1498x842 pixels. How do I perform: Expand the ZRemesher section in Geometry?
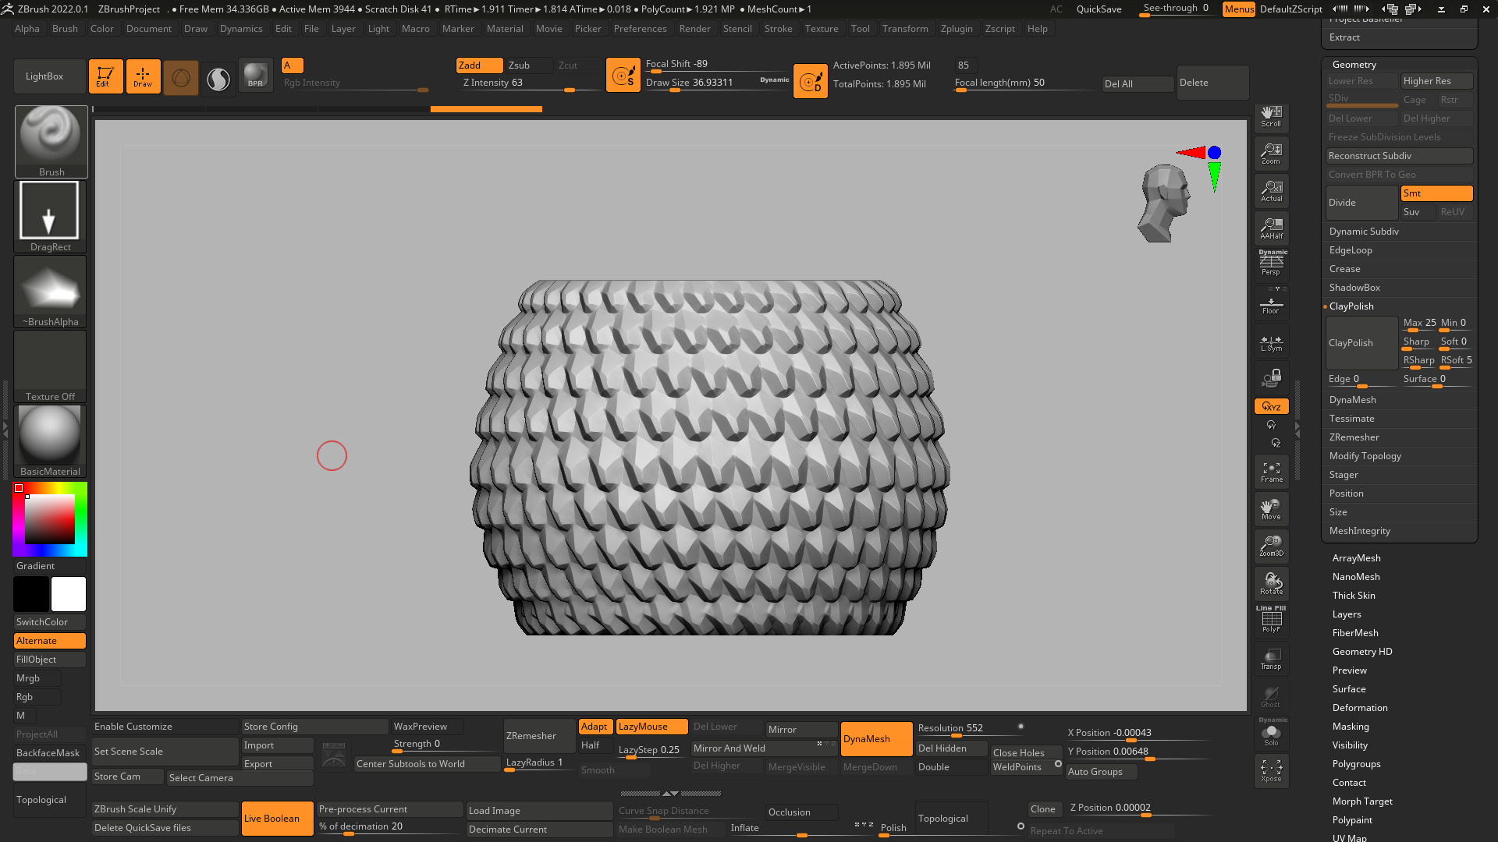tap(1354, 437)
